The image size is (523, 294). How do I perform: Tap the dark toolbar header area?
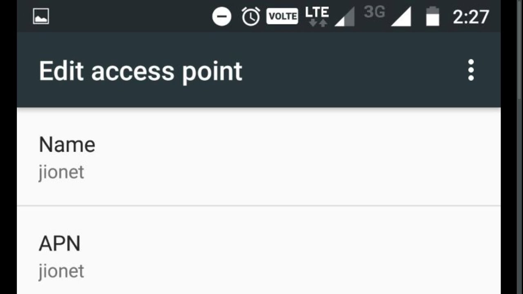[x=259, y=70]
